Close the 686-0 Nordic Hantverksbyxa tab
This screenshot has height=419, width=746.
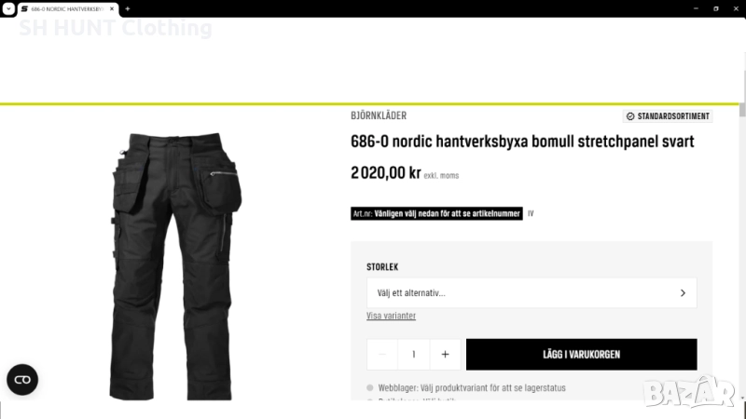(x=112, y=8)
